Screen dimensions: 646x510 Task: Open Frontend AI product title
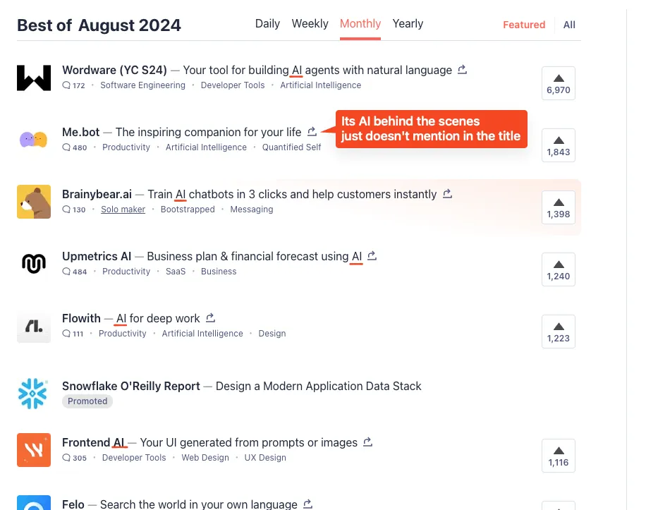[x=93, y=442]
